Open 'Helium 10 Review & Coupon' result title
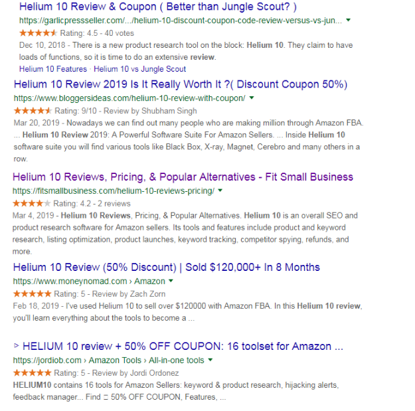This screenshot has height=411, width=415. point(158,7)
